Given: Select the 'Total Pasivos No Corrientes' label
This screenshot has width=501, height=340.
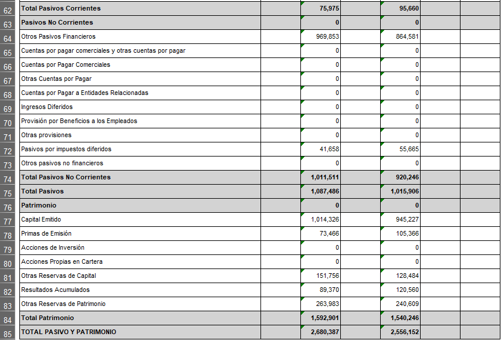Looking at the screenshot, I should (x=139, y=177).
